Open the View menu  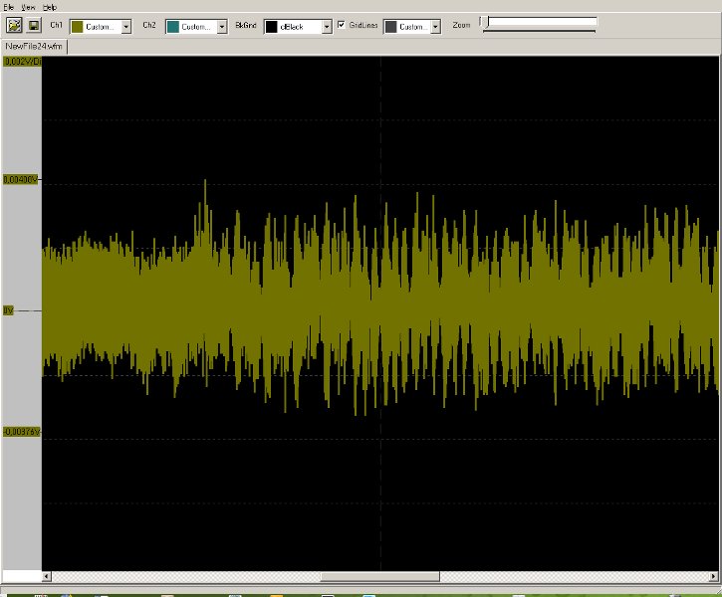point(29,7)
